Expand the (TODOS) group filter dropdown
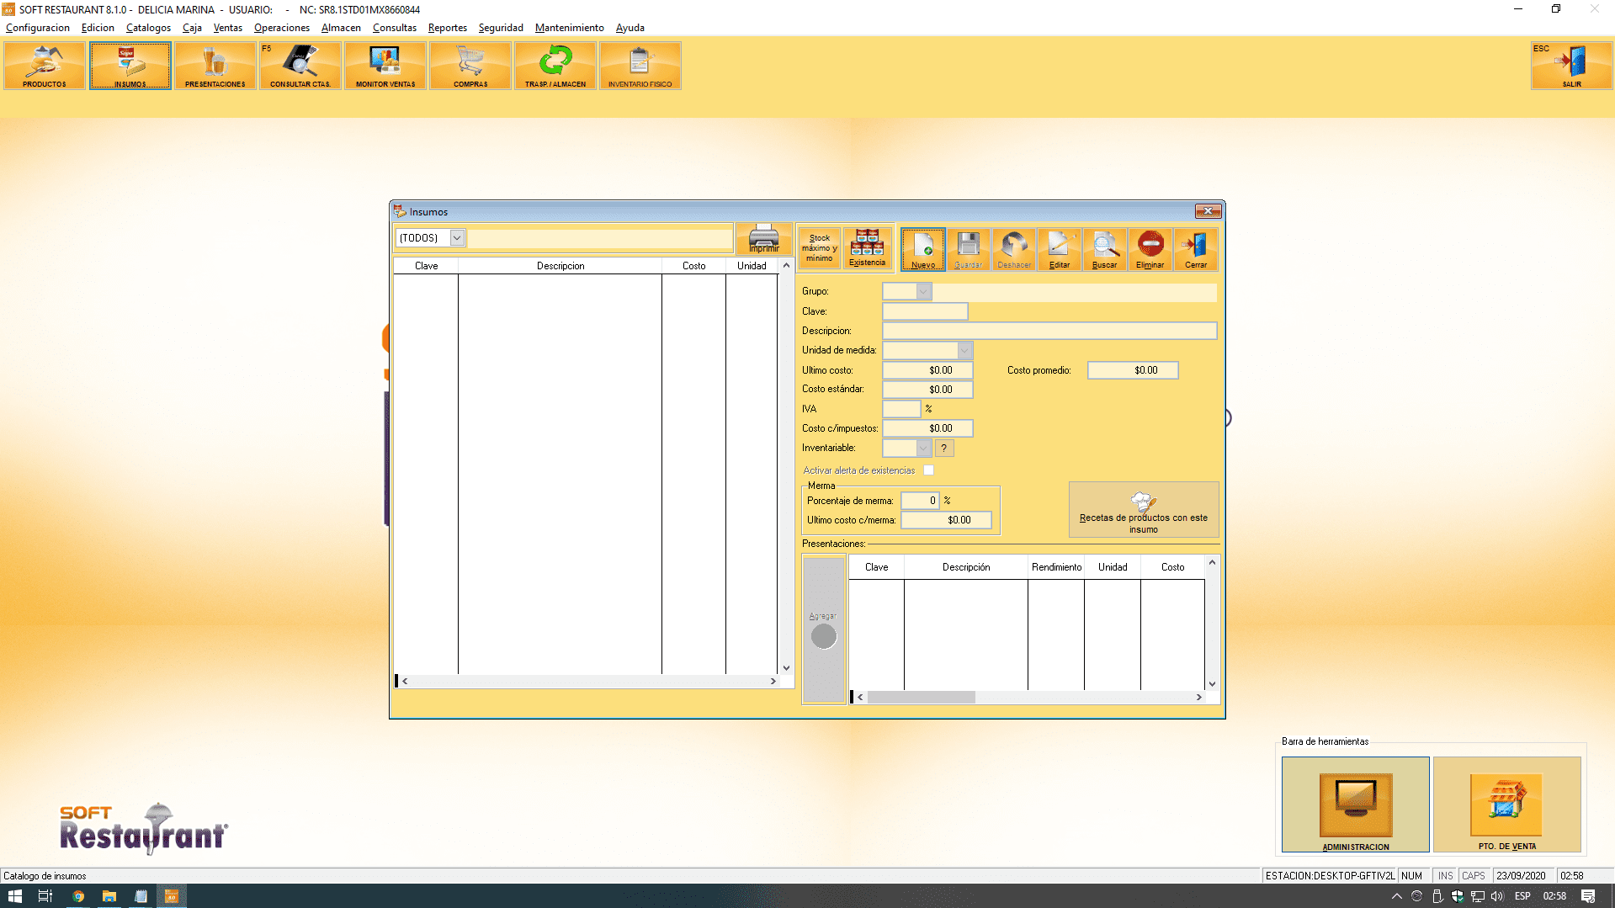This screenshot has width=1615, height=908. click(456, 238)
